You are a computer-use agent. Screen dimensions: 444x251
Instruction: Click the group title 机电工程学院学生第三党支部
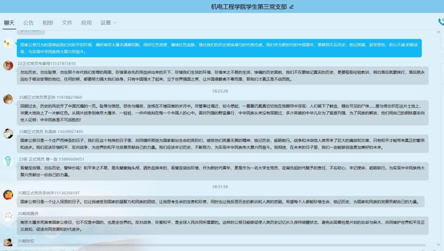248,7
